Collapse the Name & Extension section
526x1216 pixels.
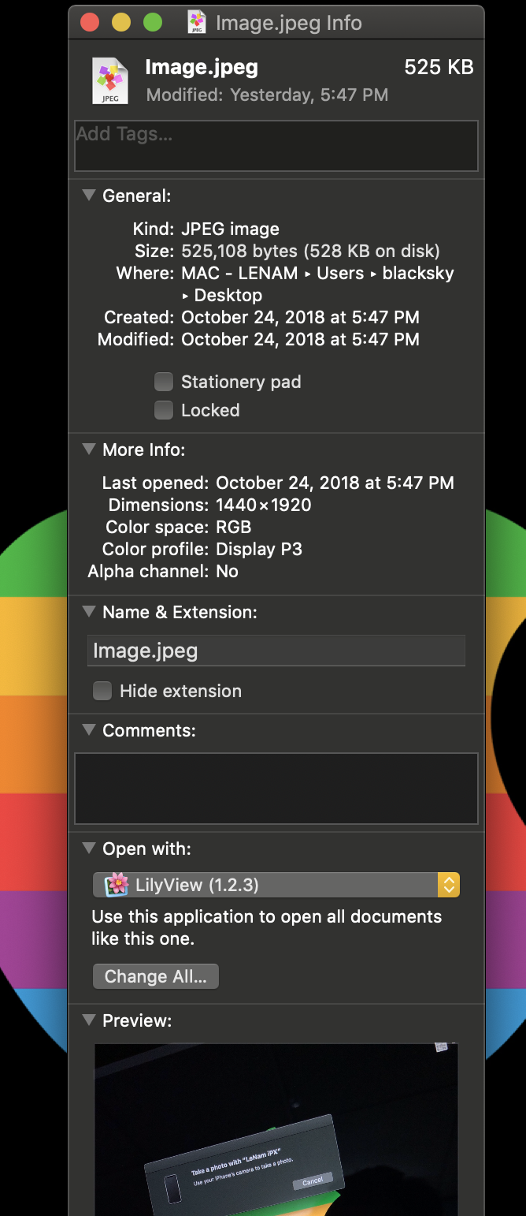[89, 611]
